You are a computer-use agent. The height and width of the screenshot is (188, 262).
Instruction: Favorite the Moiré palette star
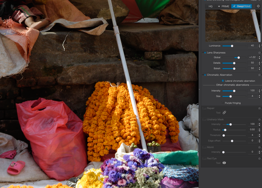click(259, 147)
